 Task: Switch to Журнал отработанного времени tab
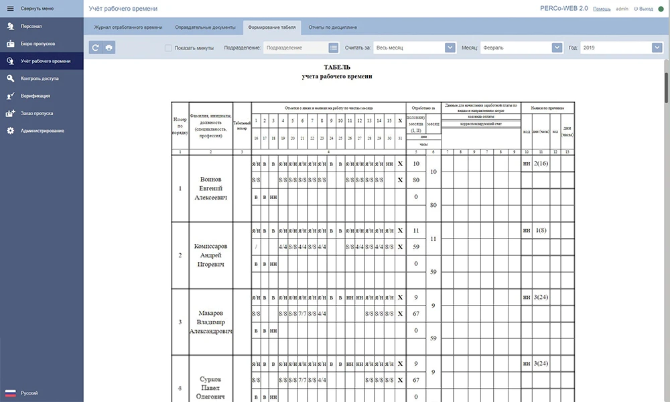click(127, 27)
